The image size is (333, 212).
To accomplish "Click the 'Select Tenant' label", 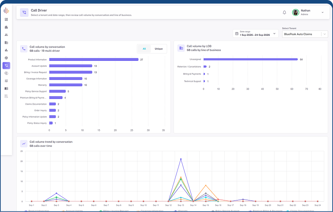I will pyautogui.click(x=289, y=28).
